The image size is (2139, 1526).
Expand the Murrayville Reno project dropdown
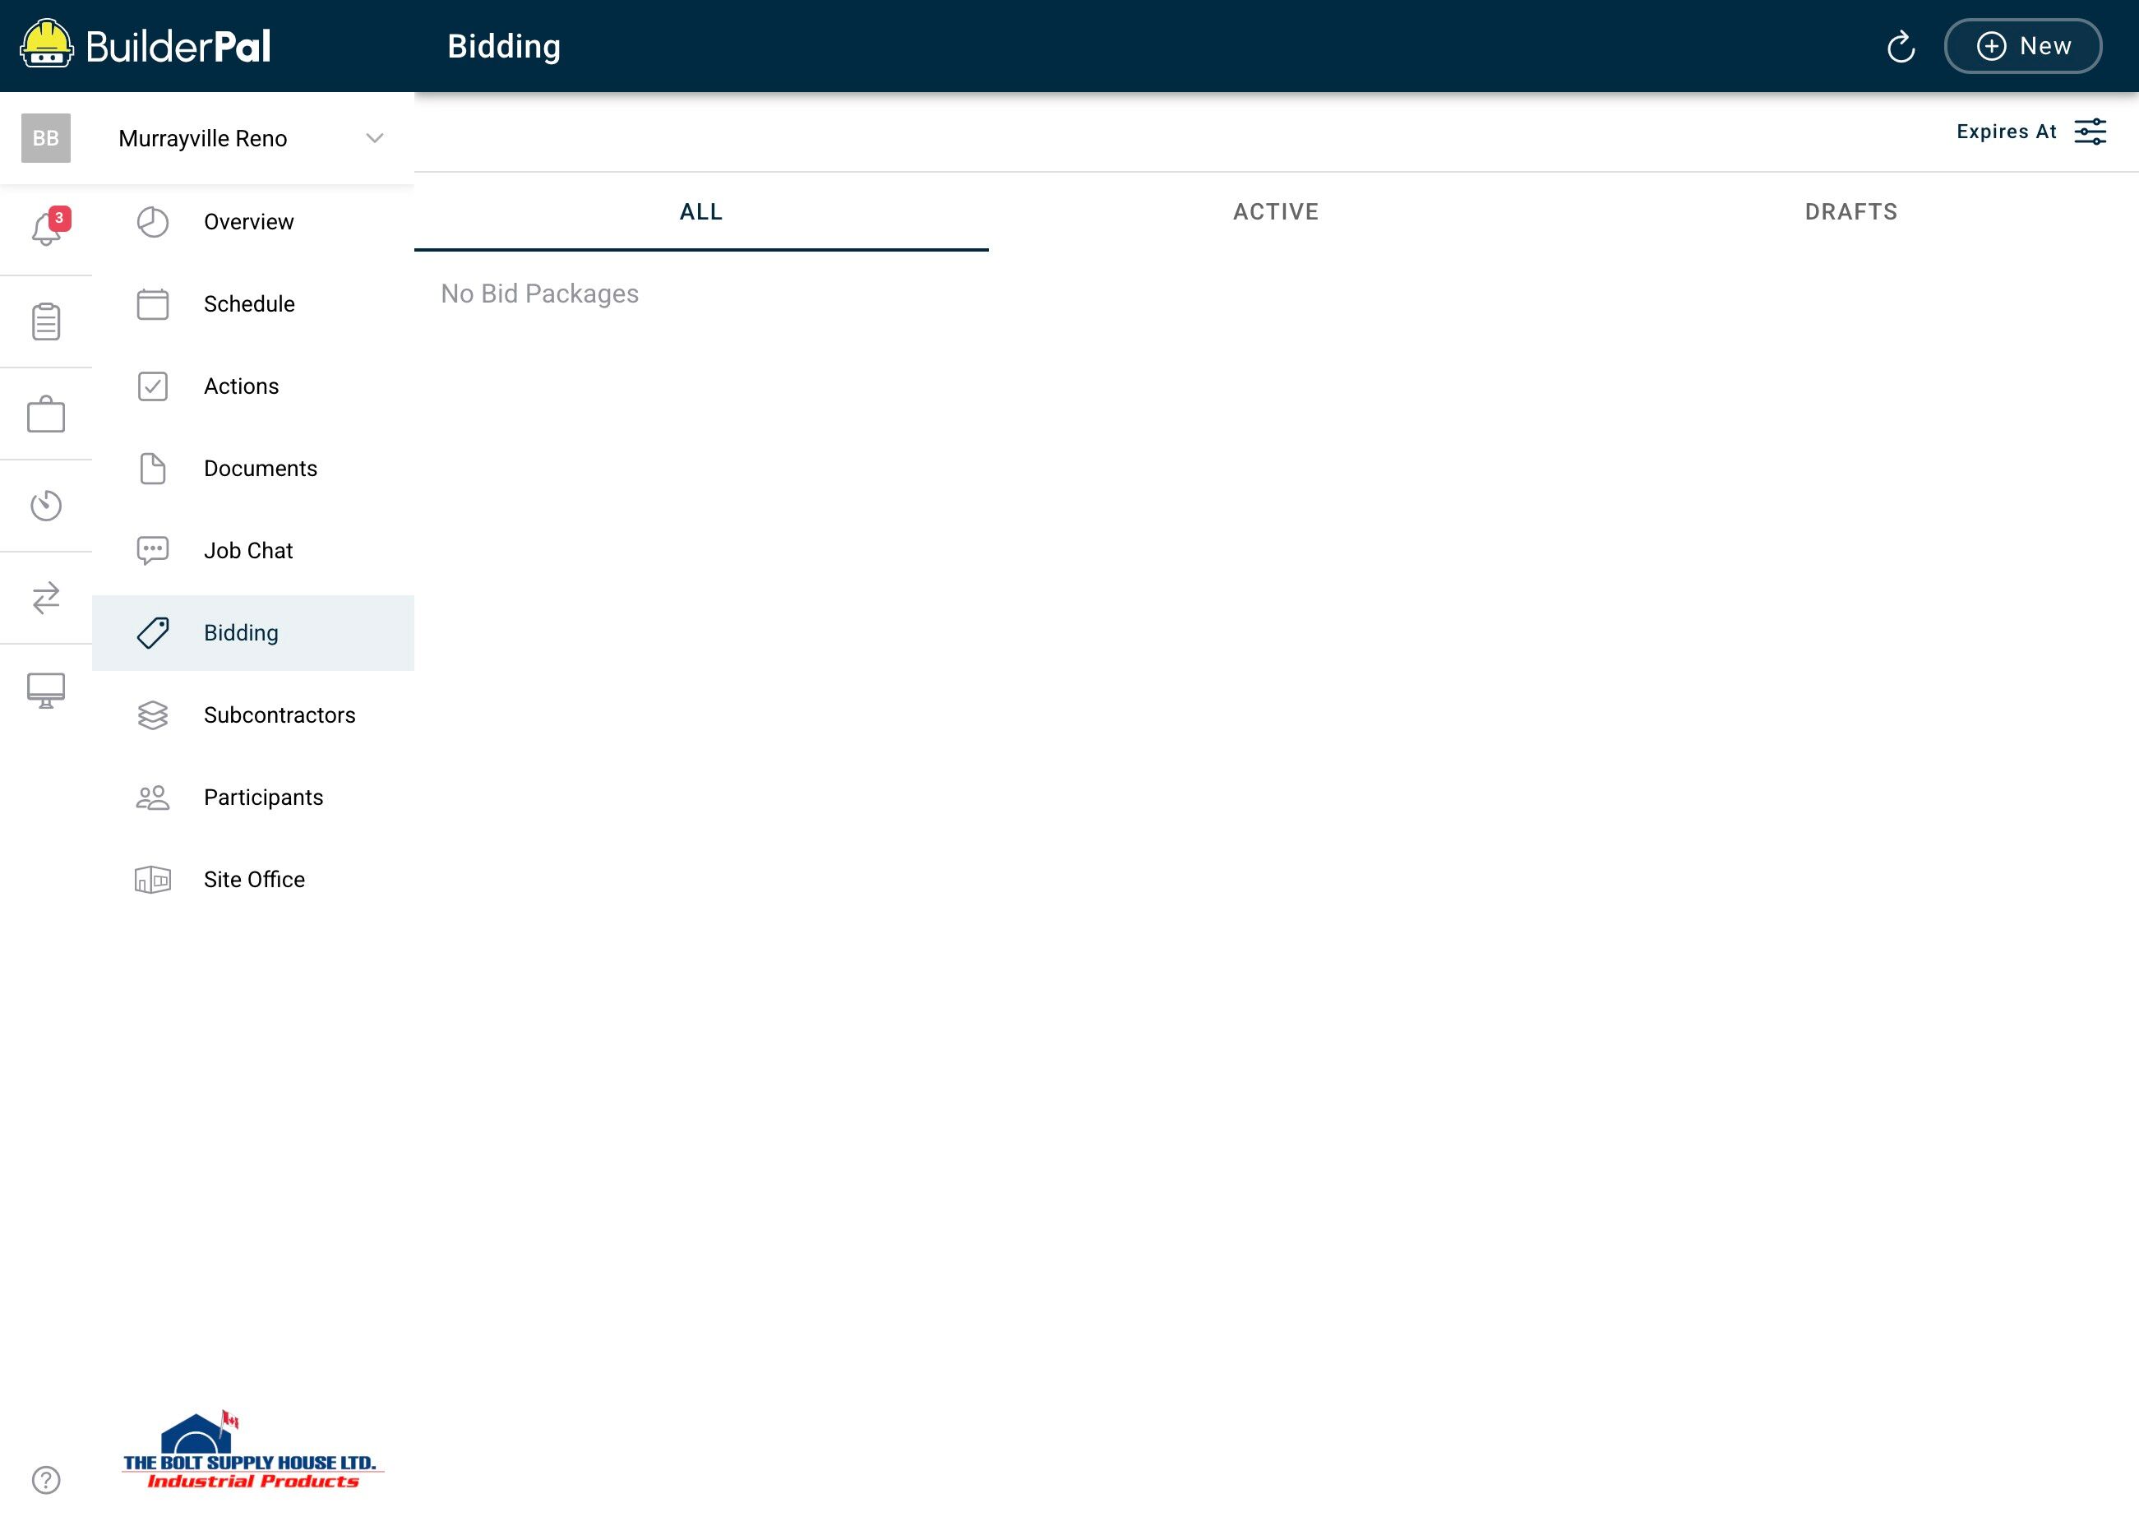click(x=374, y=138)
